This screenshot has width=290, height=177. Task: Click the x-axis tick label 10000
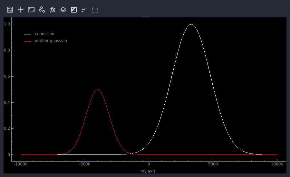[277, 164]
